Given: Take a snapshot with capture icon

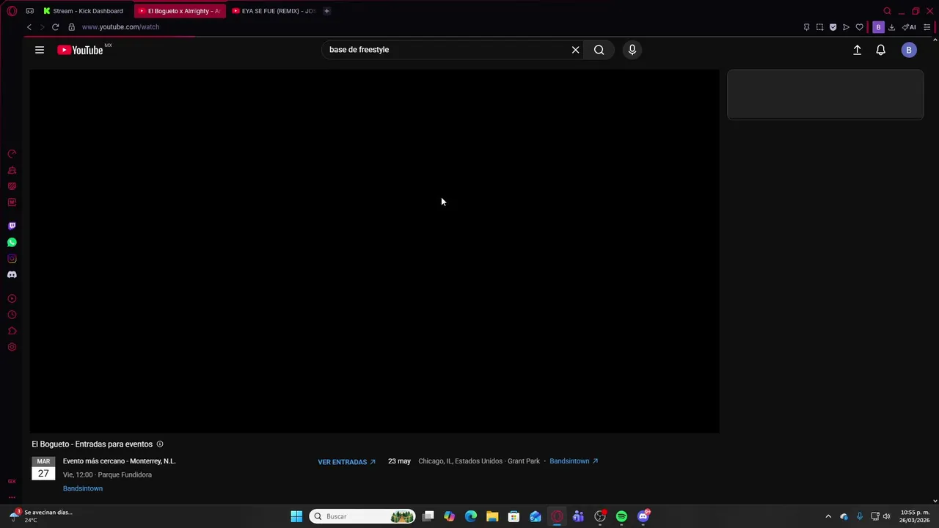Looking at the screenshot, I should 819,27.
